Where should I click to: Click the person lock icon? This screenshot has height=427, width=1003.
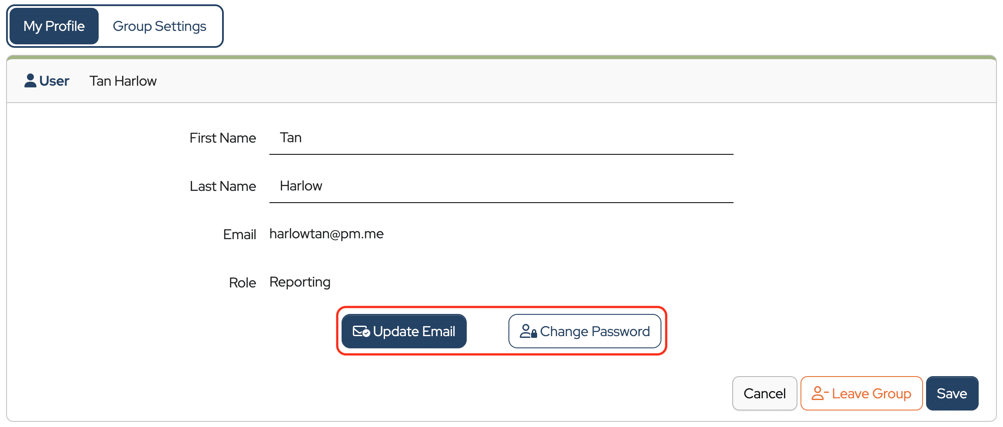pos(528,331)
